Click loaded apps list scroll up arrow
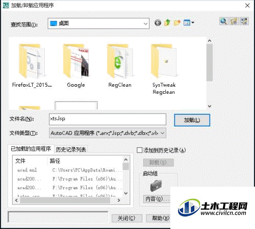 (126, 160)
